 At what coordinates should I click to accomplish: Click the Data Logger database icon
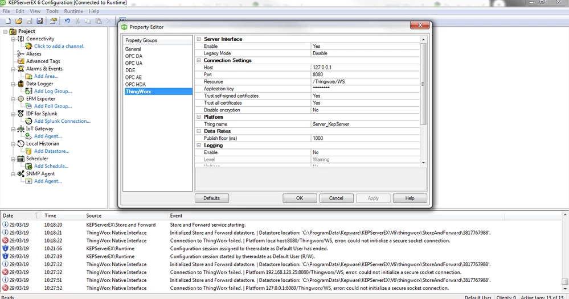click(x=21, y=84)
